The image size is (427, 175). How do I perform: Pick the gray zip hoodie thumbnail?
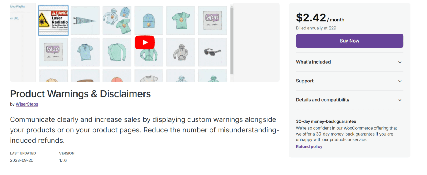click(x=181, y=52)
